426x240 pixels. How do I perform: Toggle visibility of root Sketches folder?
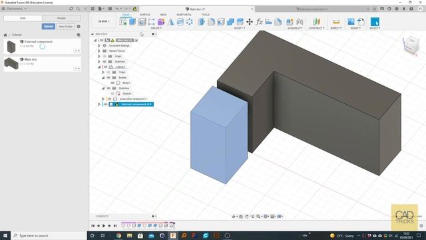point(105,61)
